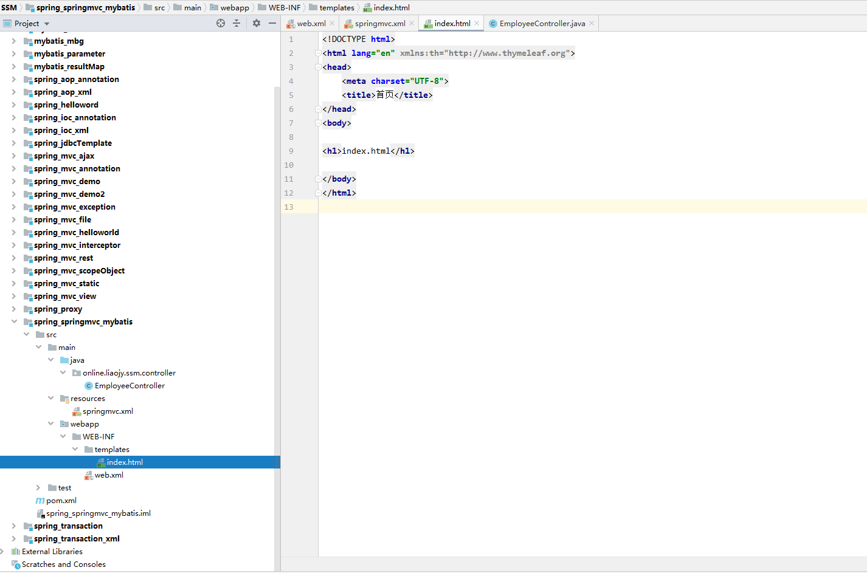Close the index.html tab
The image size is (867, 573).
(x=477, y=24)
